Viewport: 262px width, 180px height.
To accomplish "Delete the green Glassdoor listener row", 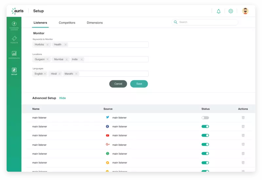I will 243,153.
